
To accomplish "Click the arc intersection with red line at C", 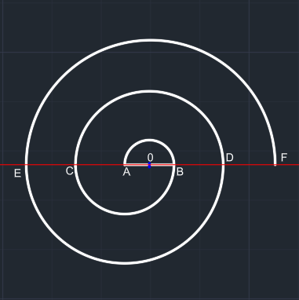I will click(x=75, y=165).
